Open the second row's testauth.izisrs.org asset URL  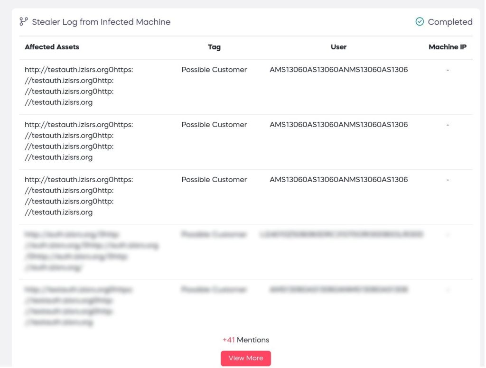79,141
